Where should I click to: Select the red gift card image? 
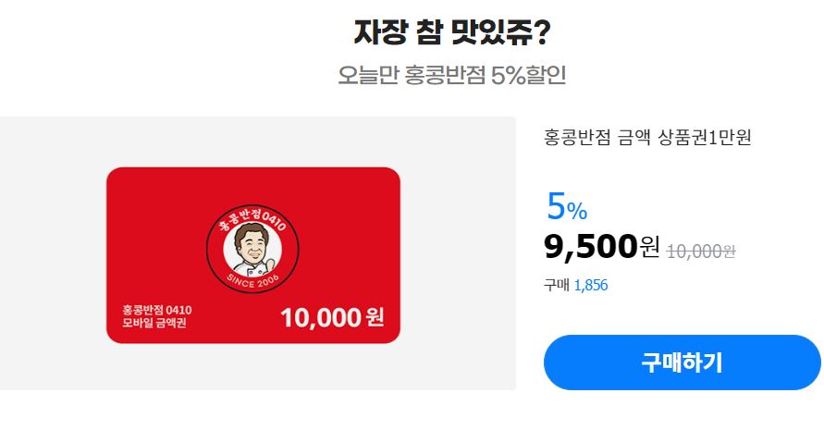pos(253,255)
